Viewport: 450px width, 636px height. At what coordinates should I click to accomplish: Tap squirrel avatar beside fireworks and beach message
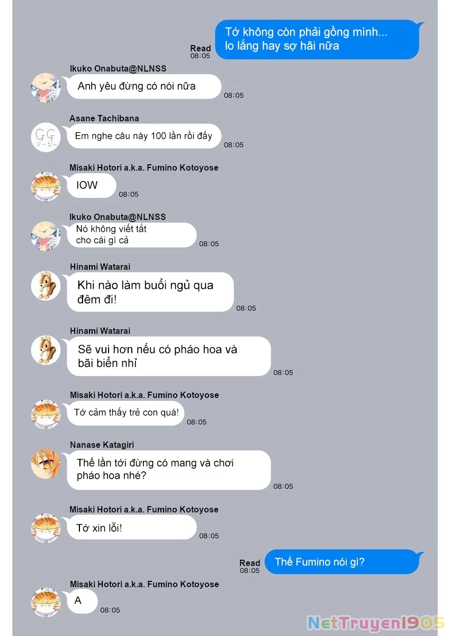click(x=46, y=350)
